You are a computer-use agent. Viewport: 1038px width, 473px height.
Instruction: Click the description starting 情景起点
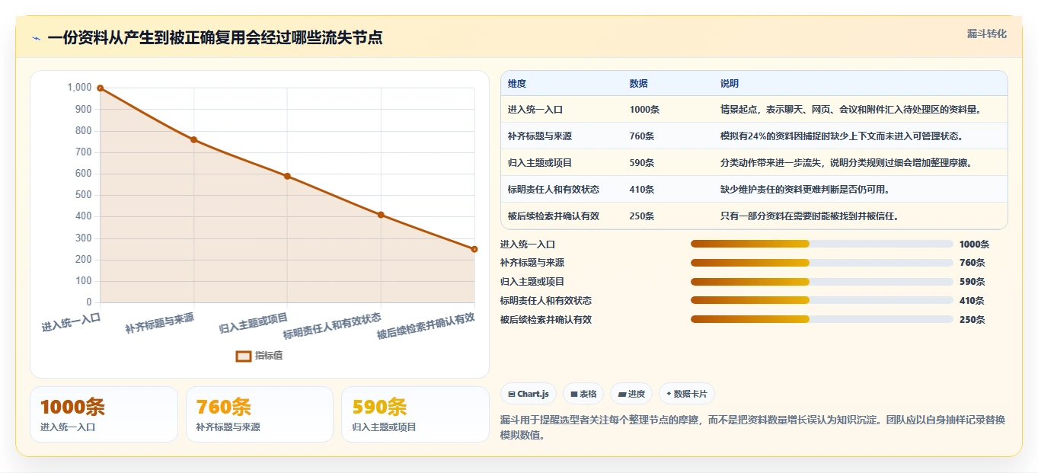[851, 110]
